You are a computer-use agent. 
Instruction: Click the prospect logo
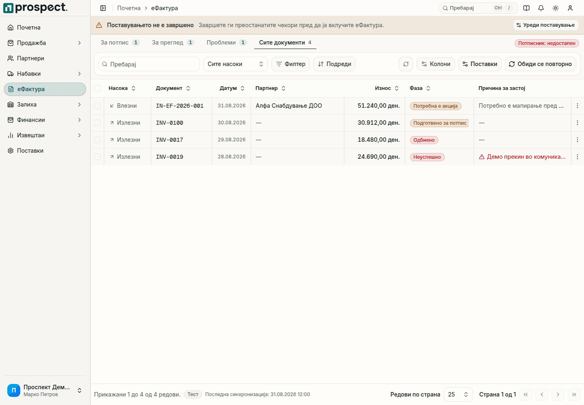tap(36, 8)
